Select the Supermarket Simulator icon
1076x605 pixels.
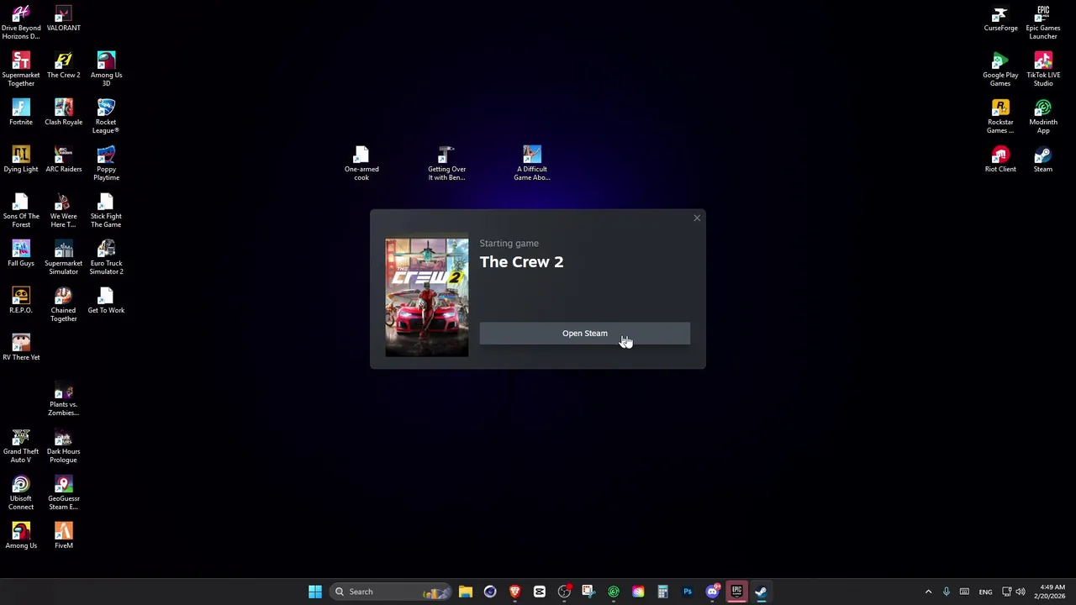63,257
